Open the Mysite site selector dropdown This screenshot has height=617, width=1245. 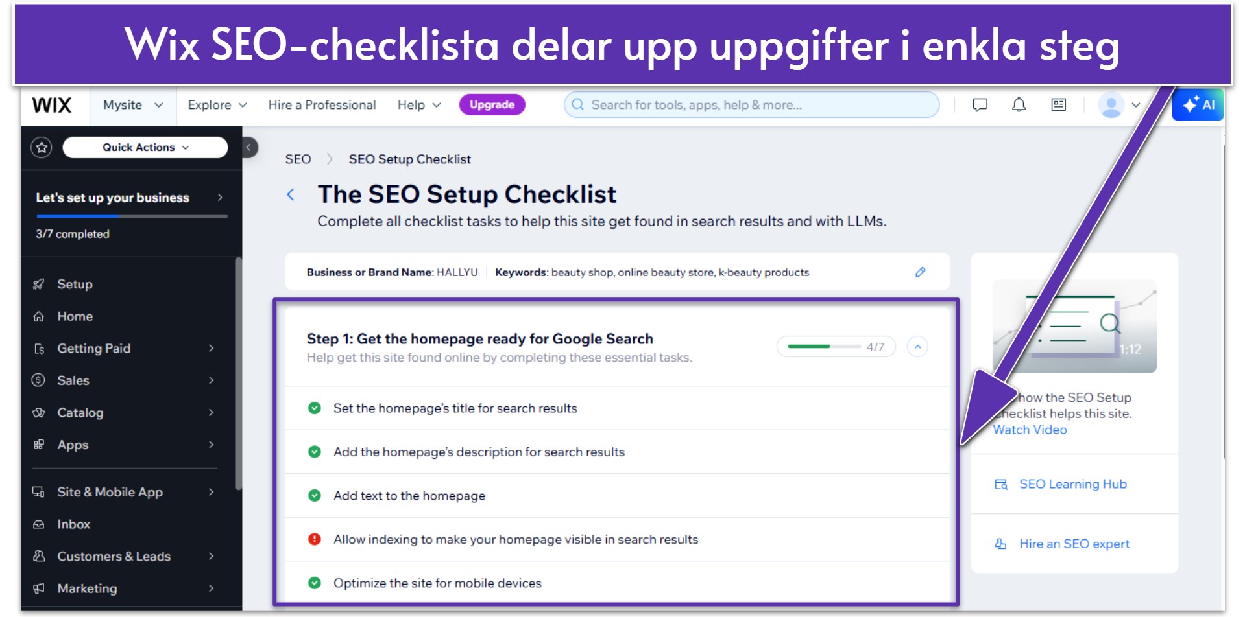click(x=133, y=105)
